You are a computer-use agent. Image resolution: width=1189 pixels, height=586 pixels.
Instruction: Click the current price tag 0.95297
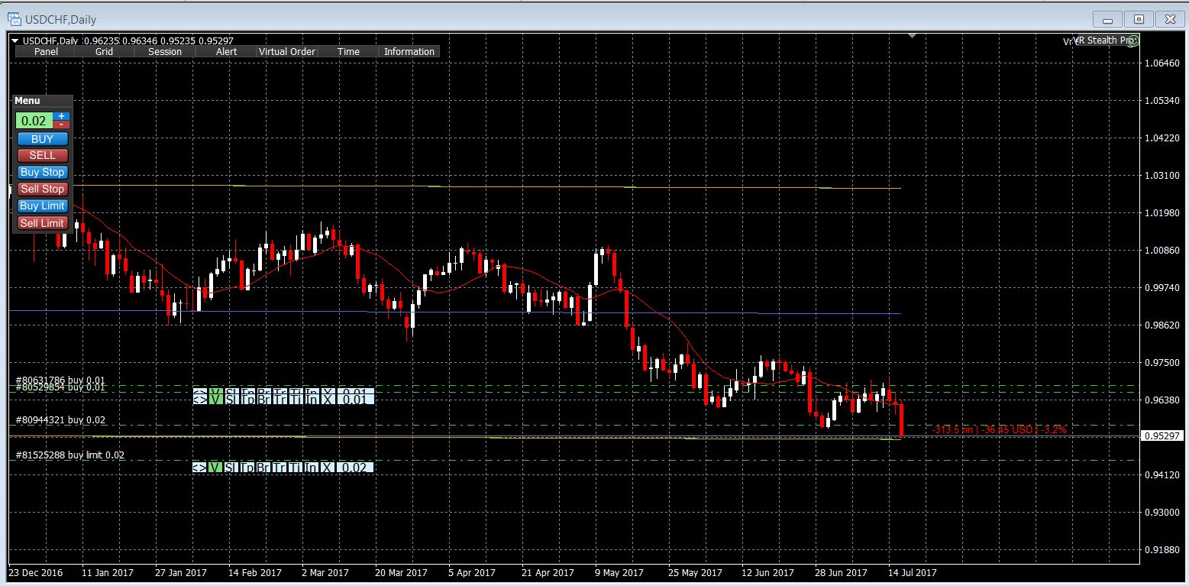[x=1162, y=435]
